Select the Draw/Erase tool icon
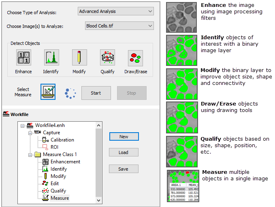This screenshot has width=275, height=207. click(135, 58)
